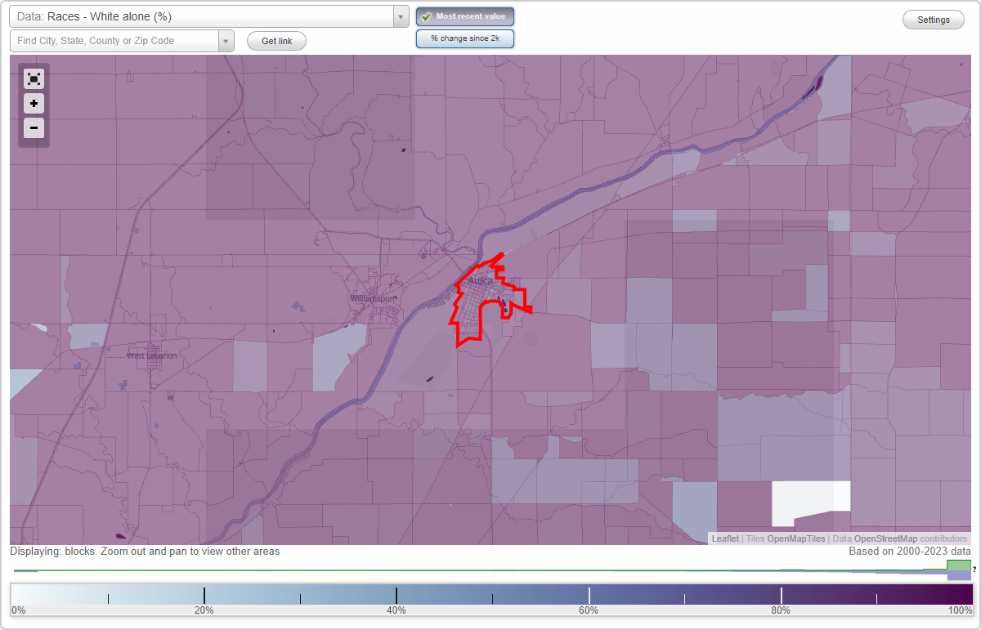Zoom in using the plus icon
The image size is (981, 630).
[x=34, y=103]
